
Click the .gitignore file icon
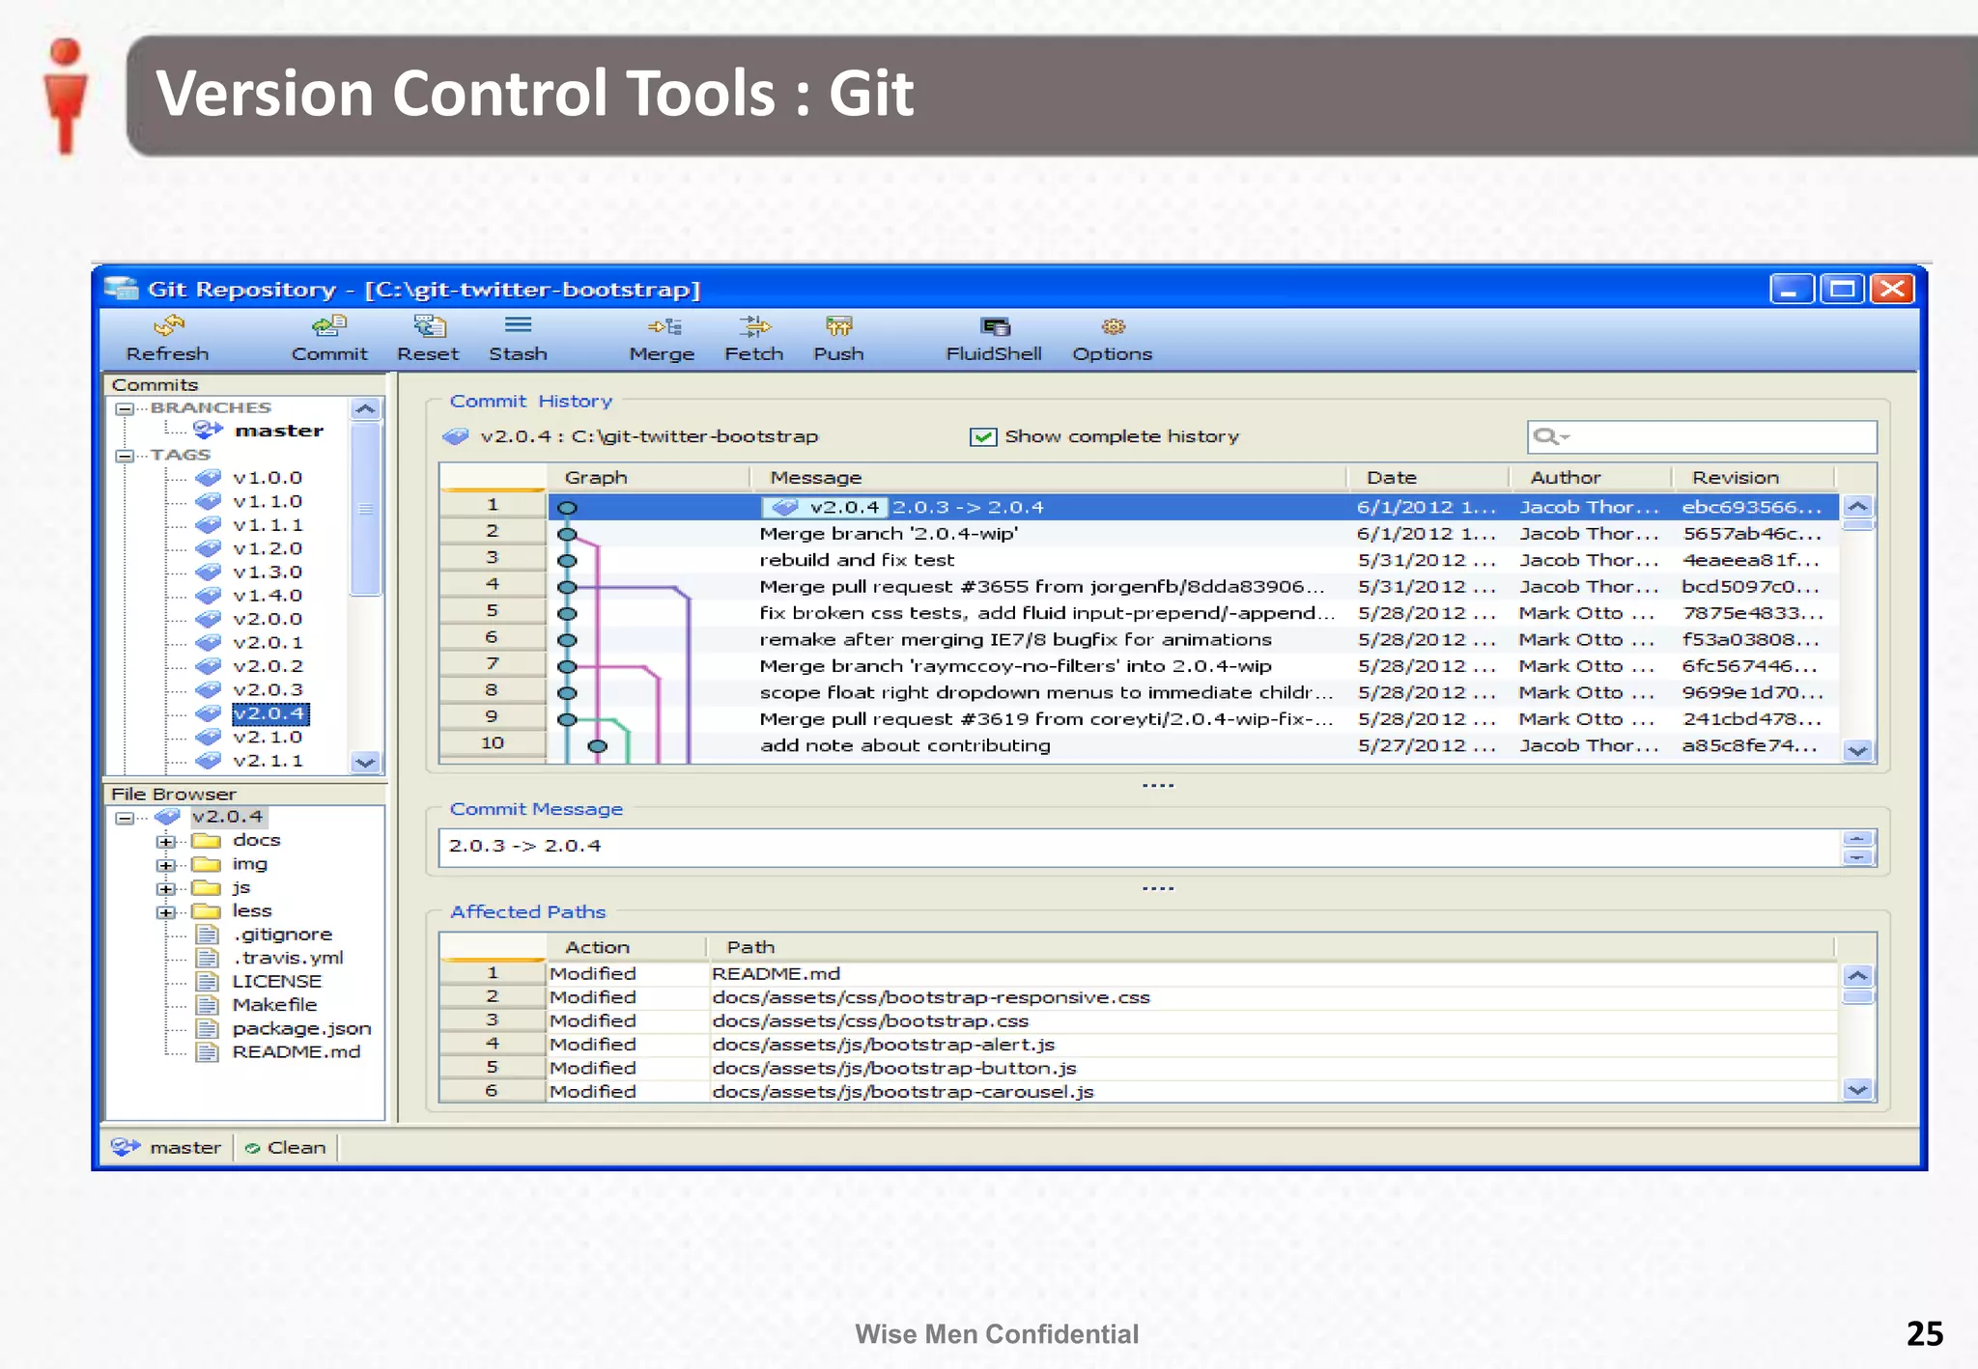[x=207, y=935]
